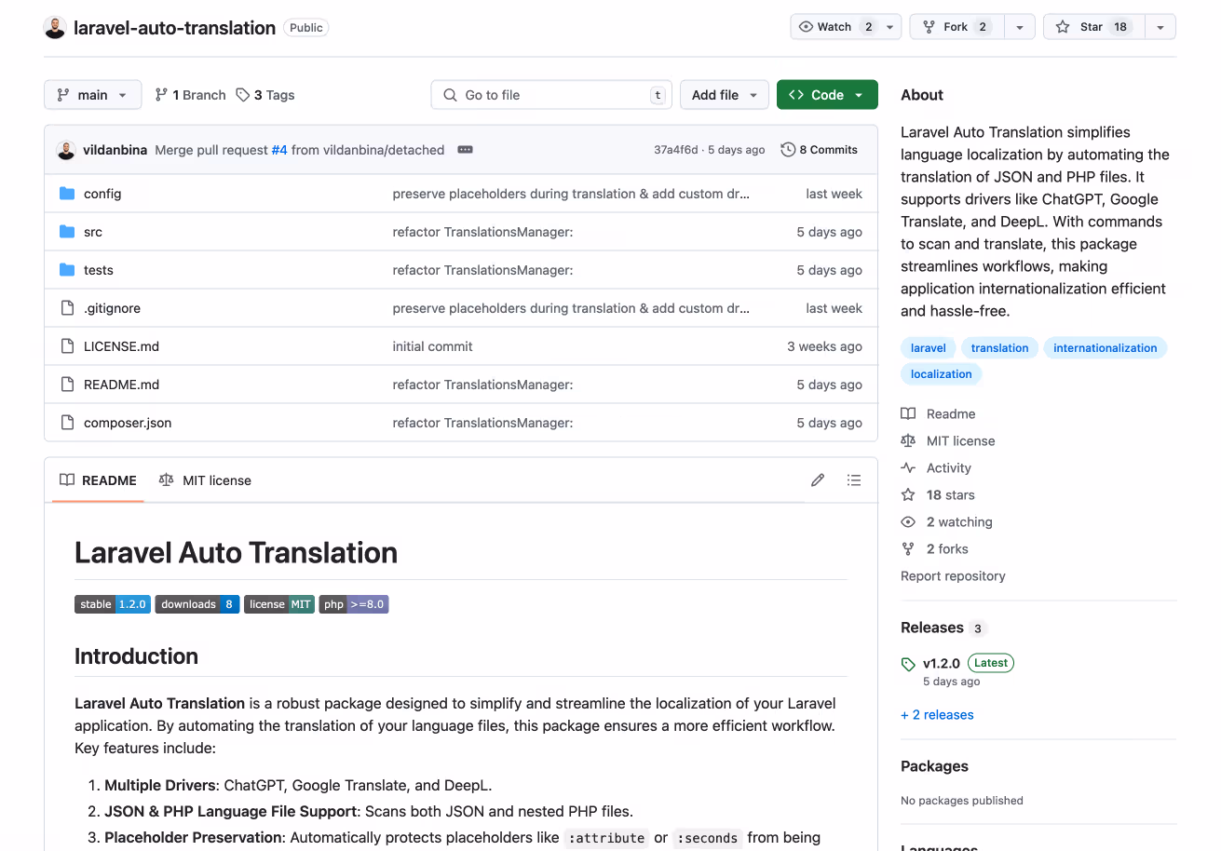Click the star icon beside 18 stars
The image size is (1221, 851).
tap(908, 495)
